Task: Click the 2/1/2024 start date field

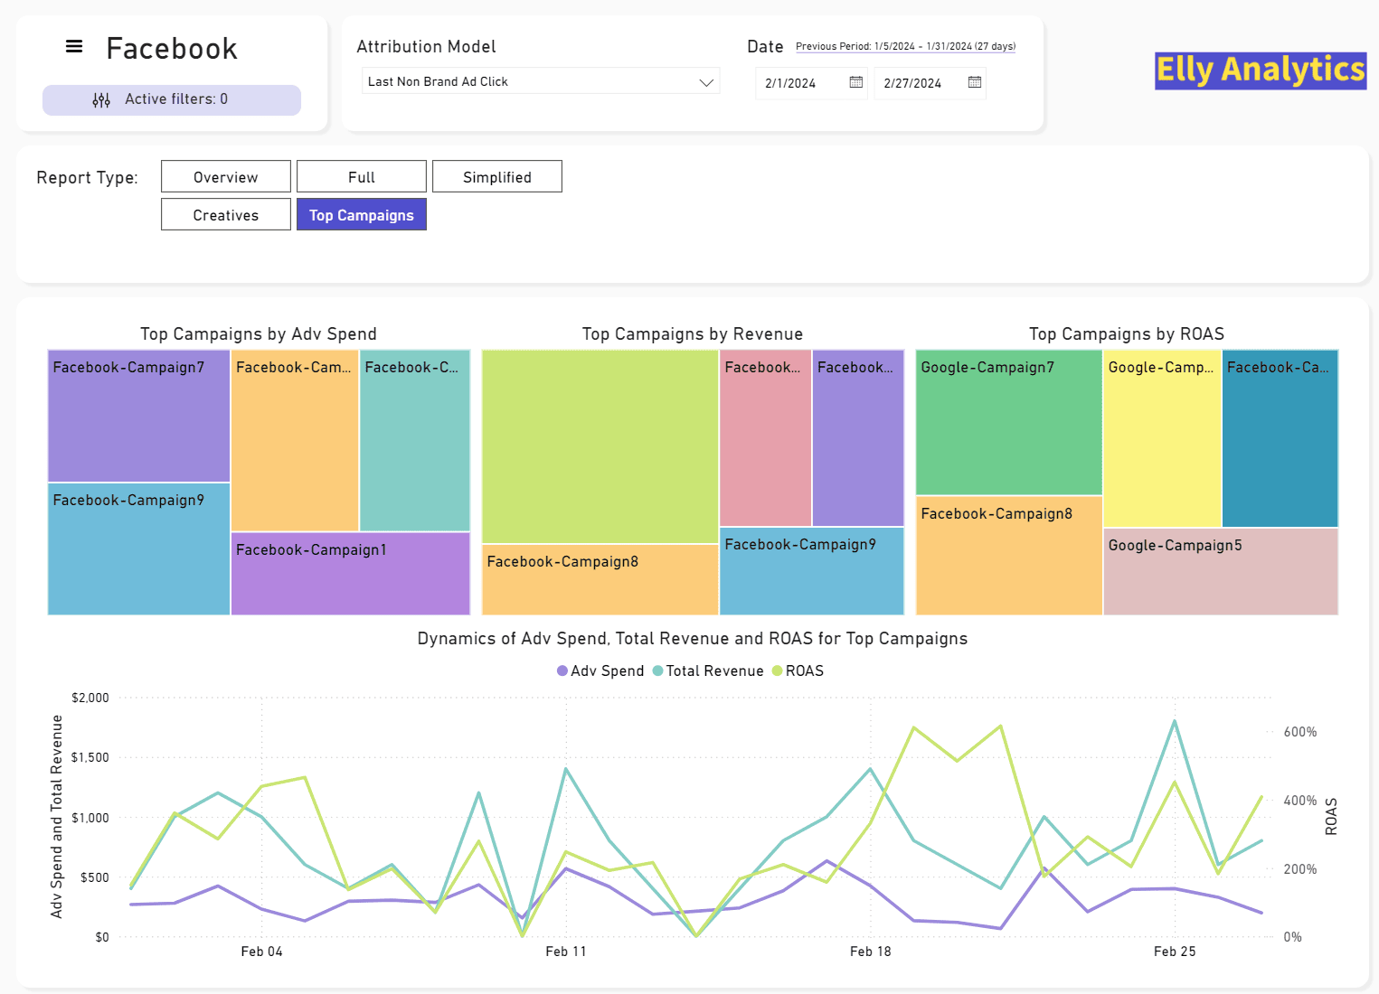Action: 801,83
